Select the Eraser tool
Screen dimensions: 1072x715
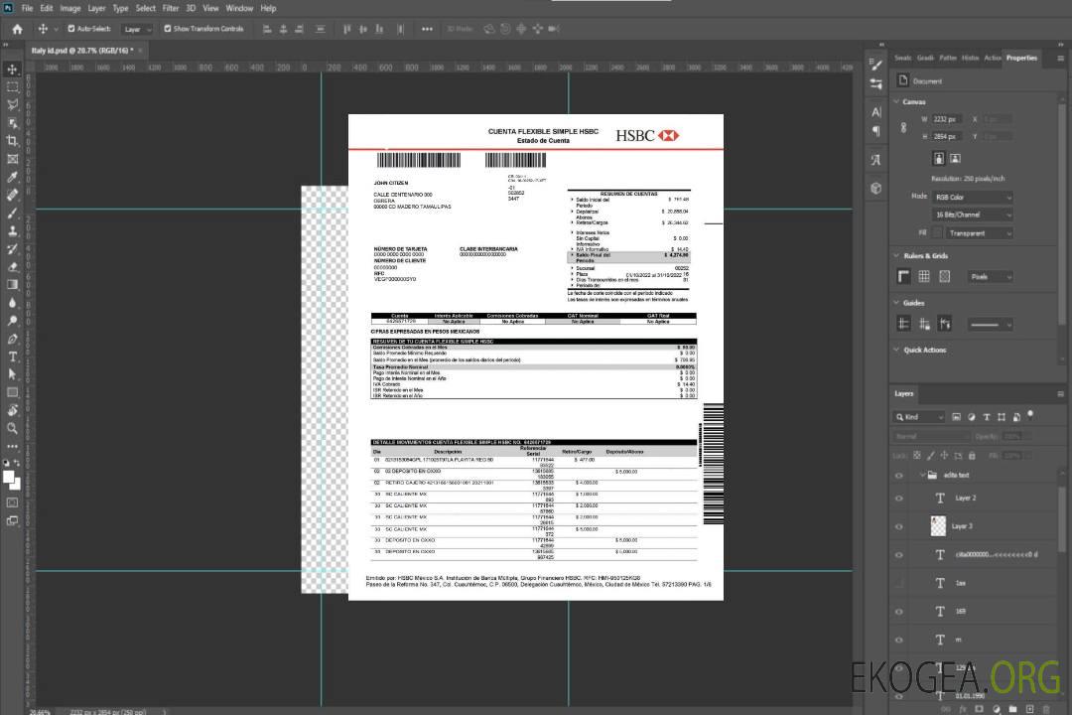pos(12,267)
